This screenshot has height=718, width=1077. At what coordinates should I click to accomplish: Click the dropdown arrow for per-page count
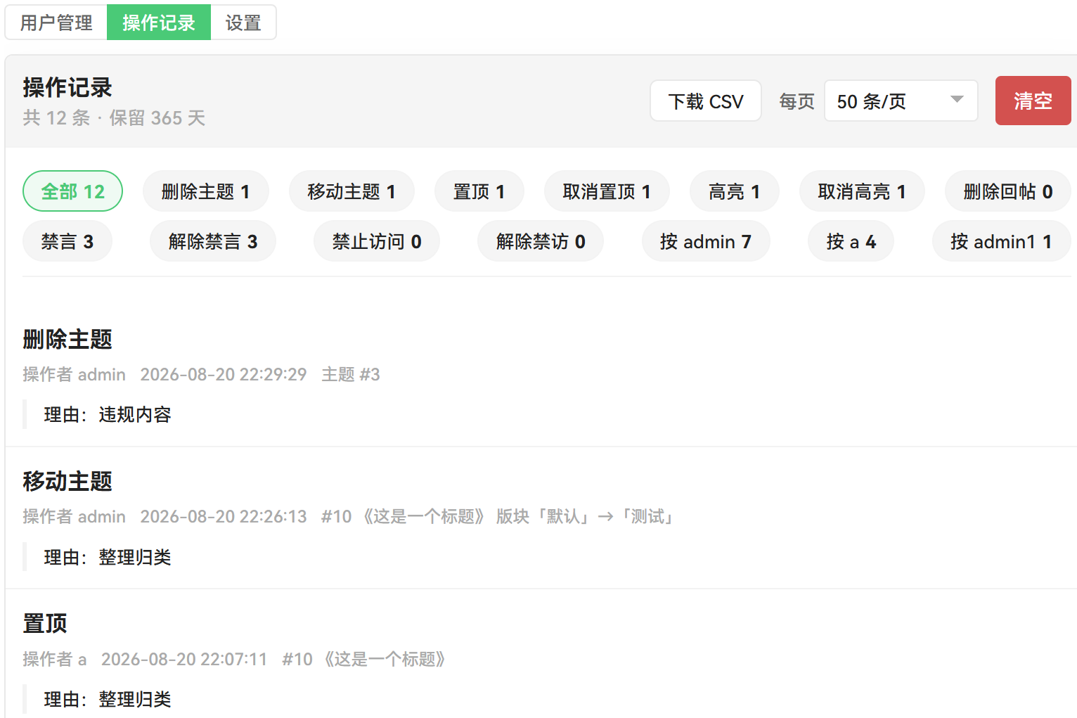tap(957, 100)
